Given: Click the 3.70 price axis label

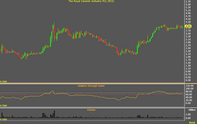Looking at the screenshot, I should 188,31.
